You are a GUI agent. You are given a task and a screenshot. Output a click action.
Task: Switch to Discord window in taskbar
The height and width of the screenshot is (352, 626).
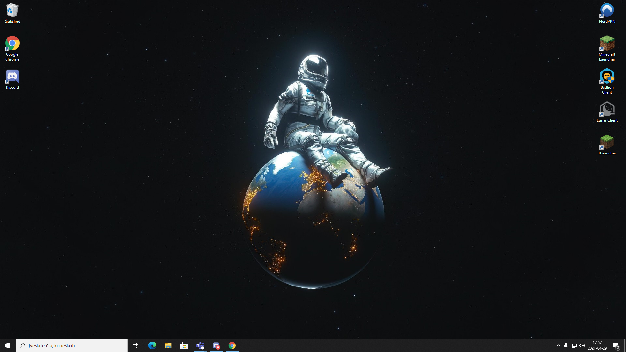pos(216,345)
